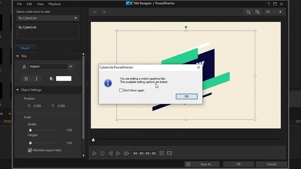The width and height of the screenshot is (301, 169).
Task: Collapse the Object Settings section
Action: [18, 90]
